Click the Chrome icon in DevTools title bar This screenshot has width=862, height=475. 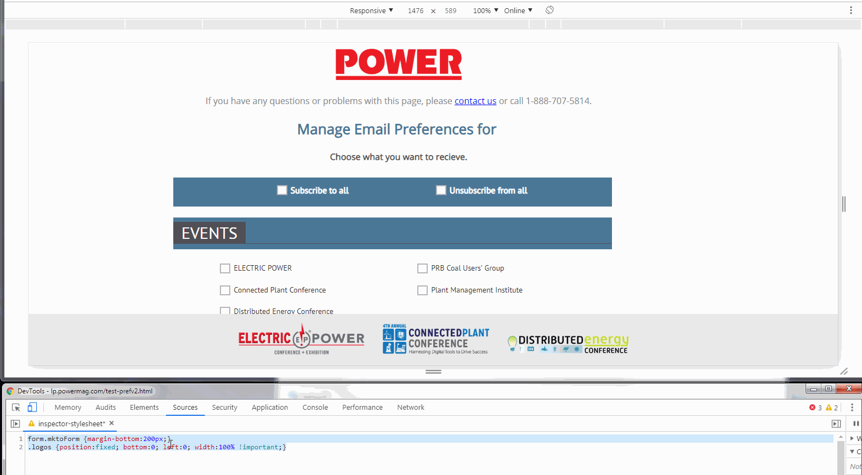pyautogui.click(x=10, y=391)
